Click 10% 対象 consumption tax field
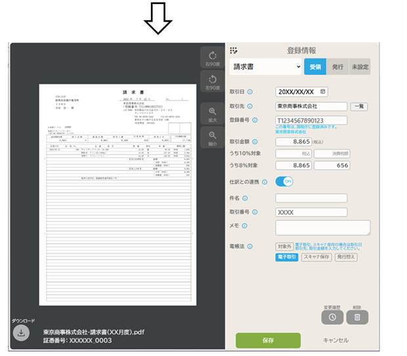This screenshot has height=356, width=407. 332,153
